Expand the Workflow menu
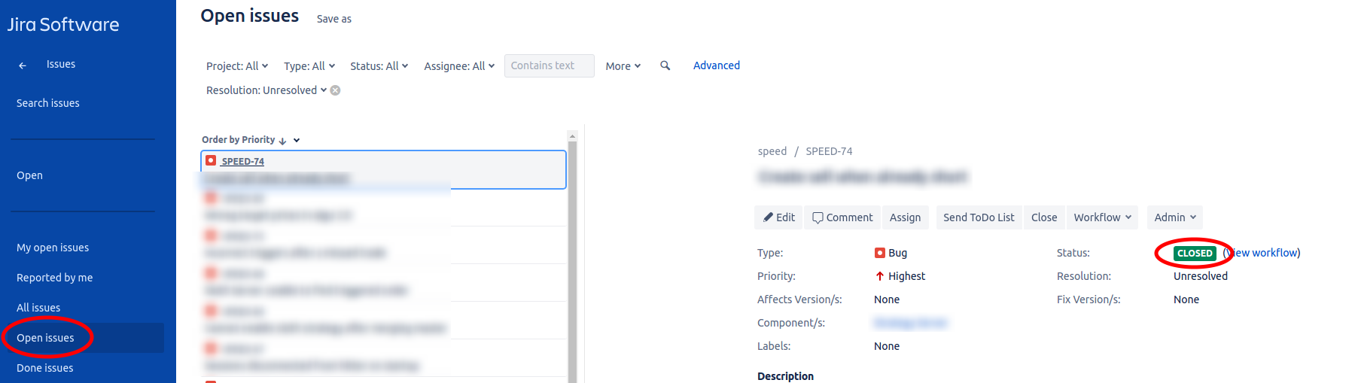The width and height of the screenshot is (1355, 383). 1103,217
